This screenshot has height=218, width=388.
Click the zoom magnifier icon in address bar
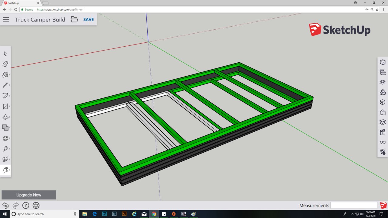point(372,10)
